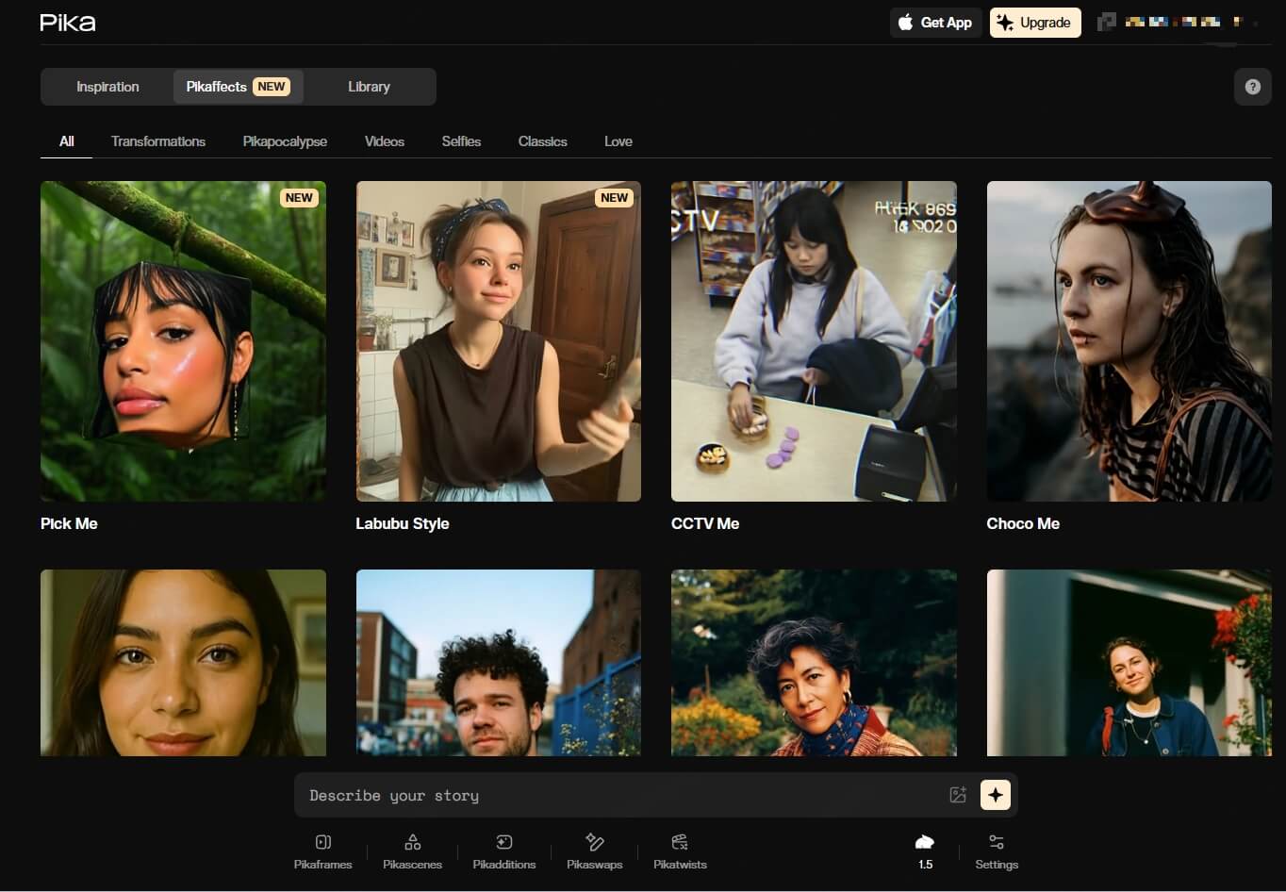Image resolution: width=1286 pixels, height=892 pixels.
Task: Click the Upgrade button
Action: pos(1034,23)
